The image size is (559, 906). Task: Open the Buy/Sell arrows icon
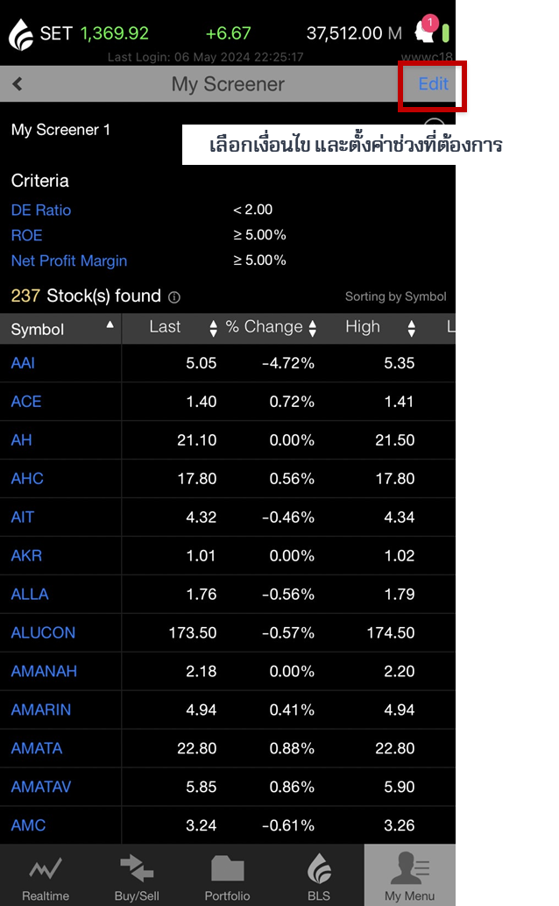point(137,869)
